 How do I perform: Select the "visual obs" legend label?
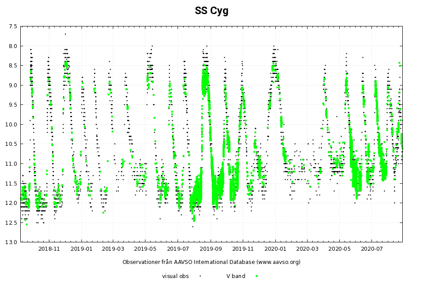click(175, 276)
